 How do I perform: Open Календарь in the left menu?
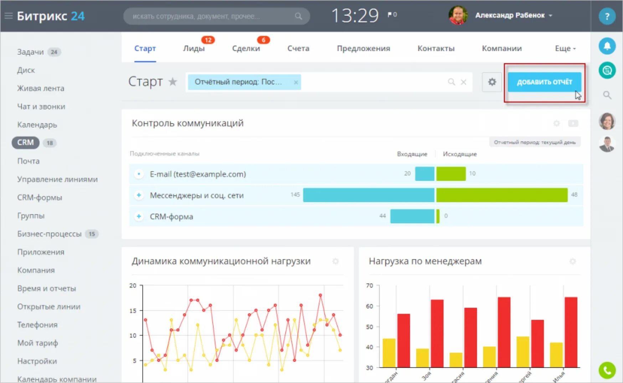click(37, 125)
